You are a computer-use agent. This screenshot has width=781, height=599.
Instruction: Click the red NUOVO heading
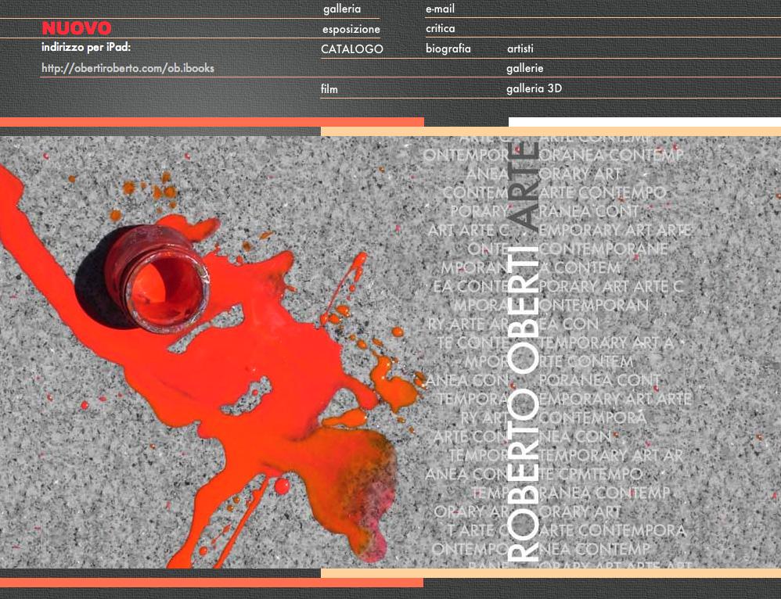tap(76, 28)
